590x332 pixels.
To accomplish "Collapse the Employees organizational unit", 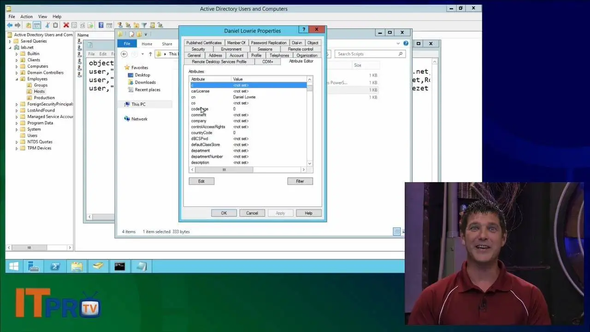I will pyautogui.click(x=17, y=79).
